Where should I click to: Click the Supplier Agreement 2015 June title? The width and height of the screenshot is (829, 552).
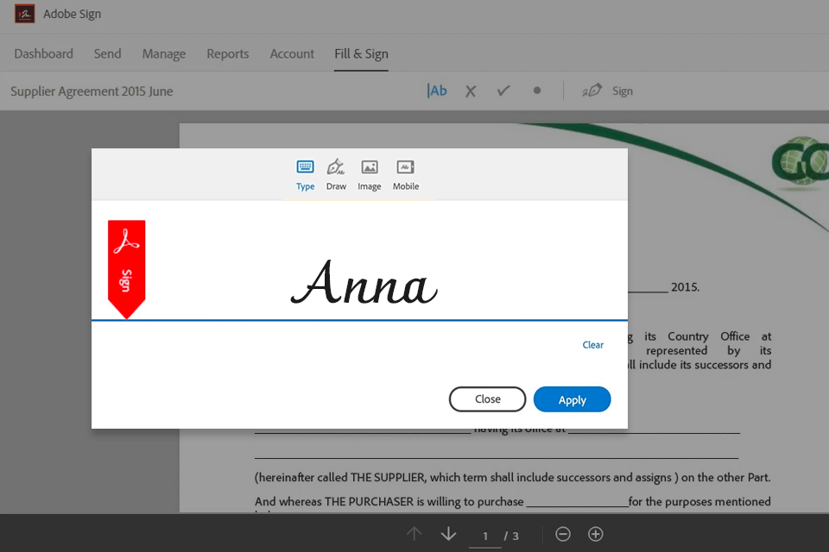[92, 91]
